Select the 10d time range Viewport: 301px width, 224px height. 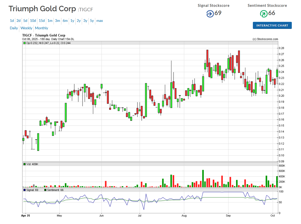pyautogui.click(x=33, y=21)
